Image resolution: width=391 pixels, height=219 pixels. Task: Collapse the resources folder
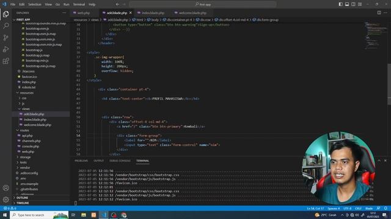(27, 92)
